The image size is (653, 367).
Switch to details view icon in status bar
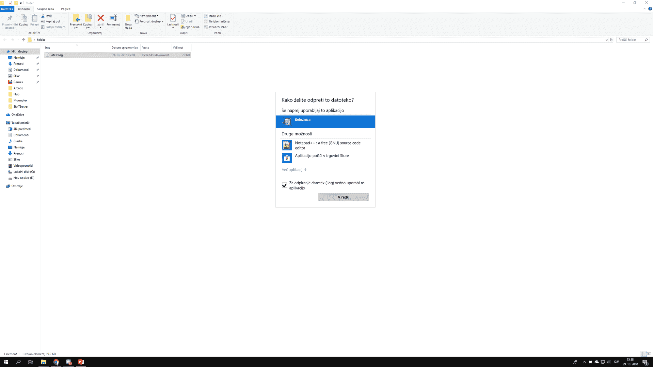pos(643,354)
